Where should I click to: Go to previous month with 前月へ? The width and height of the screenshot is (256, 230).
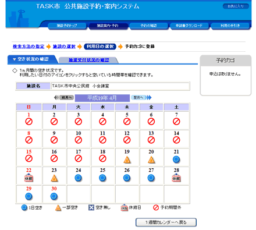click(x=64, y=97)
